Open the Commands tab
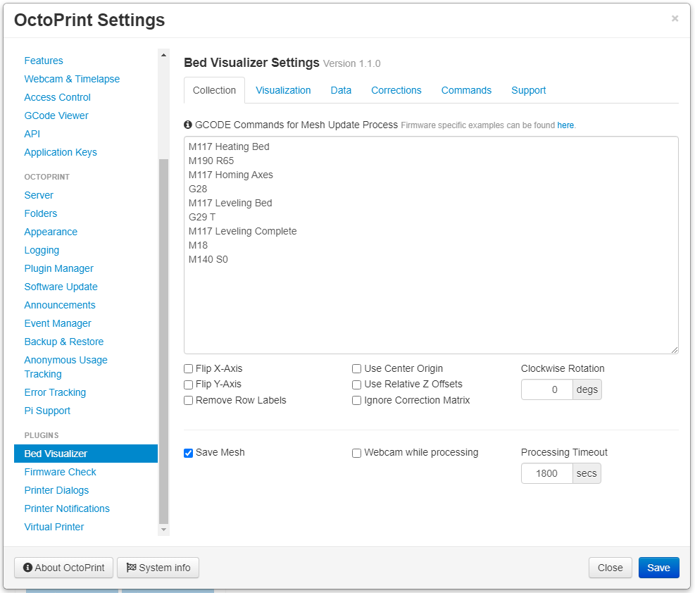Viewport: 695px width, 593px height. coord(466,90)
